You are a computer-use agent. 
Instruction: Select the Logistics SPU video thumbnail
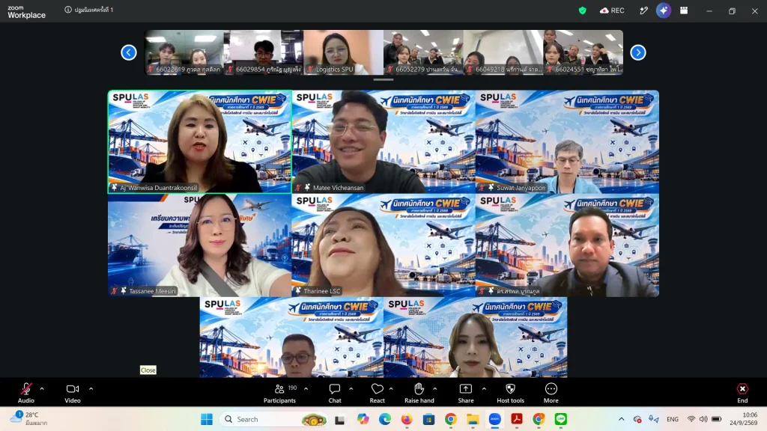(x=343, y=52)
